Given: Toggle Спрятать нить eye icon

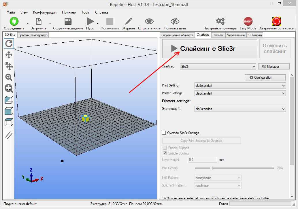Looking at the screenshot, I should tap(149, 21).
